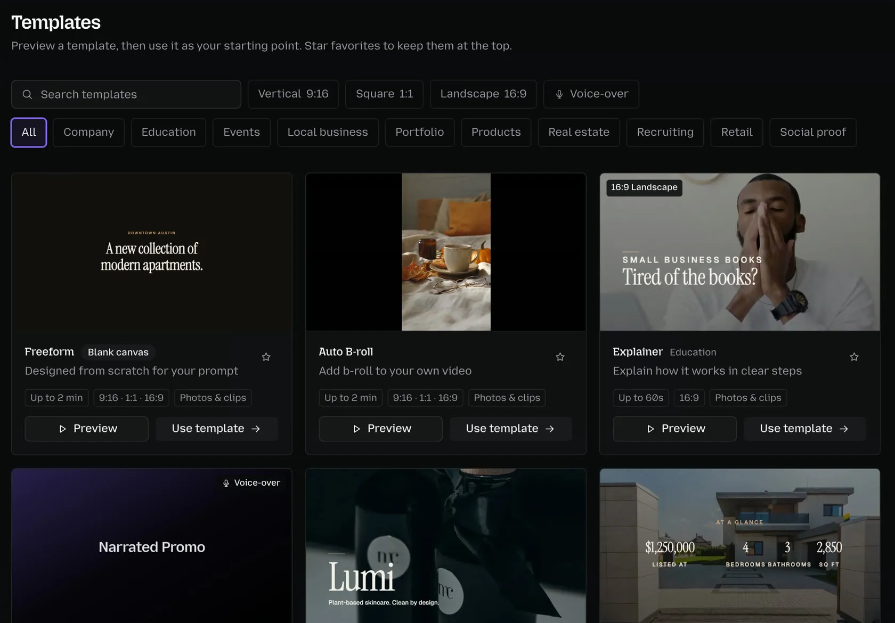Select the Portfolio category
Screen dimensions: 895x623
419,132
